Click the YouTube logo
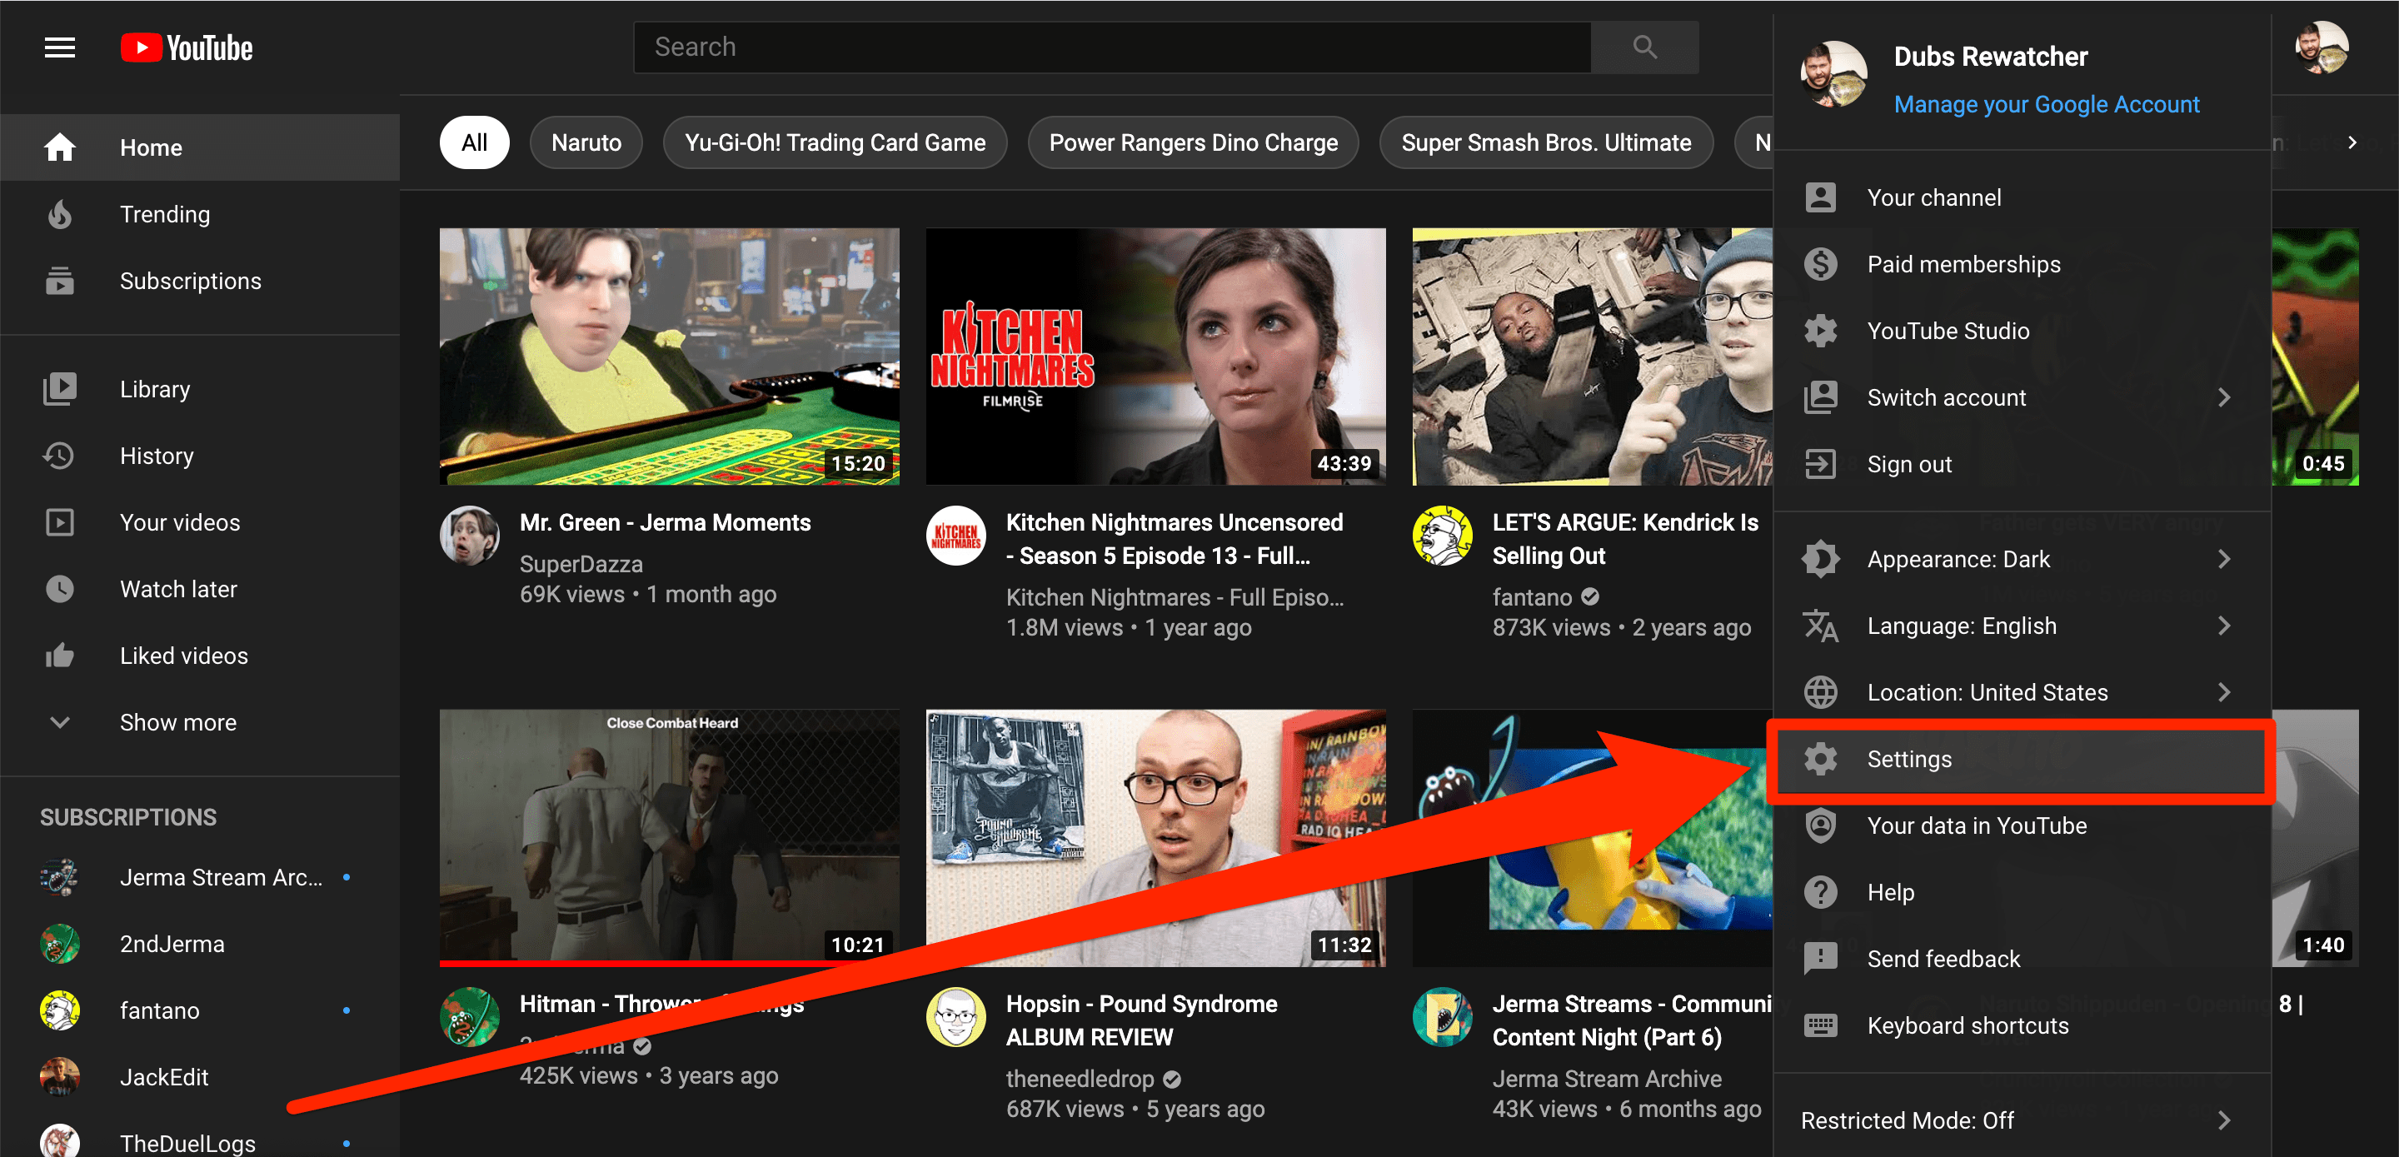The width and height of the screenshot is (2399, 1157). (187, 47)
